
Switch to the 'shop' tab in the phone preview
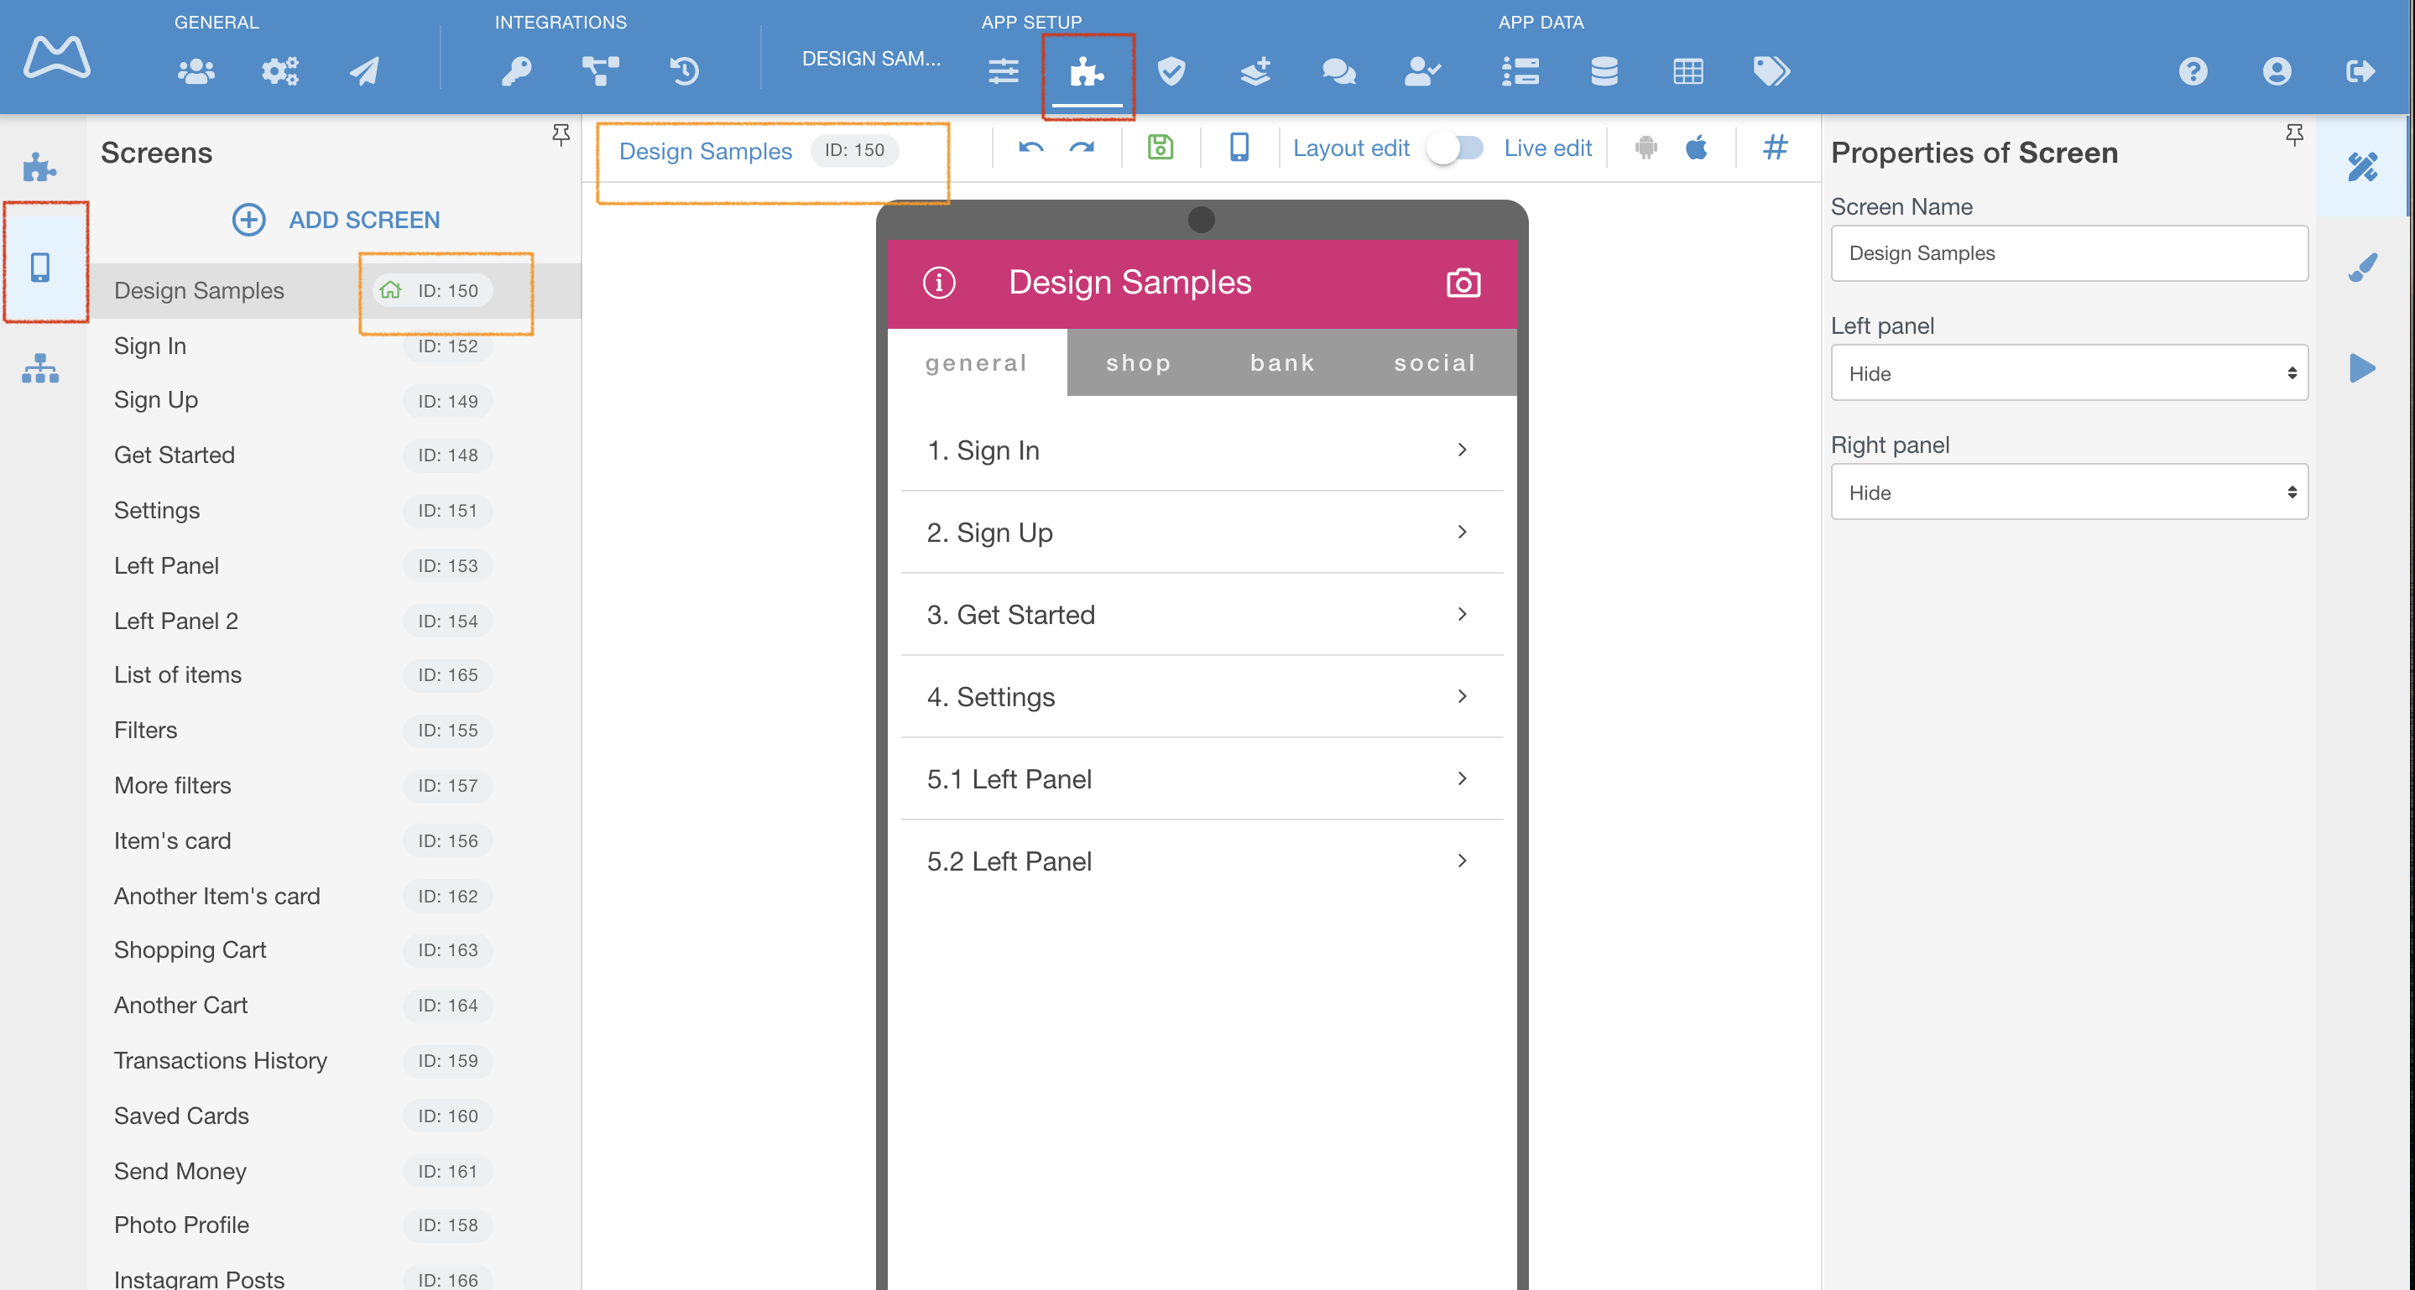pyautogui.click(x=1138, y=362)
